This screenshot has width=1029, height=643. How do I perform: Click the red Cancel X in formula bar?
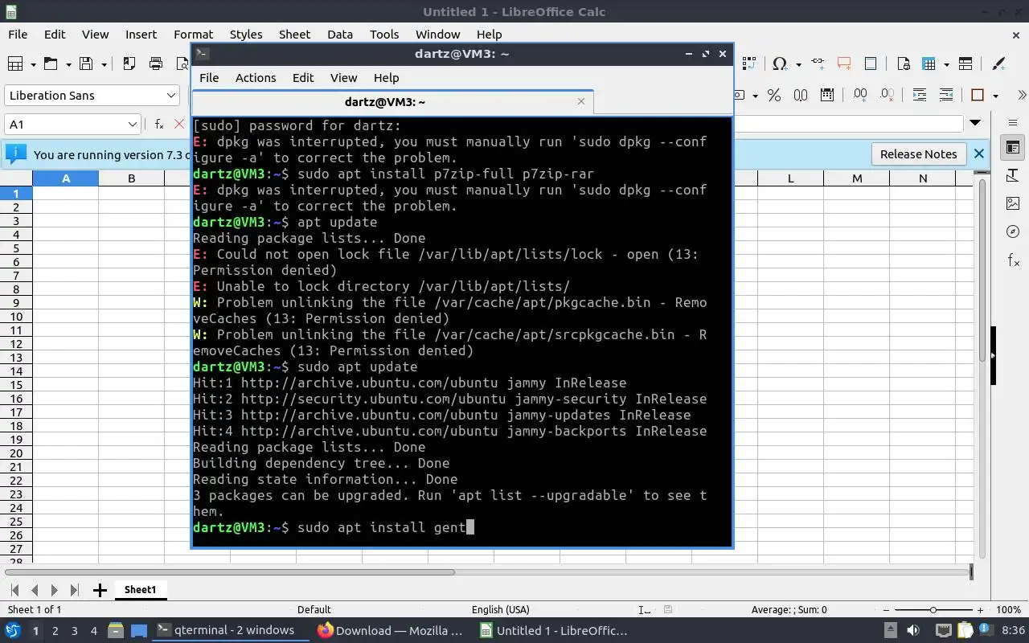pyautogui.click(x=179, y=125)
